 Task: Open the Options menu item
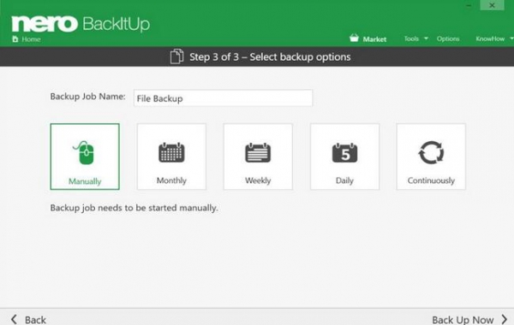pyautogui.click(x=448, y=38)
